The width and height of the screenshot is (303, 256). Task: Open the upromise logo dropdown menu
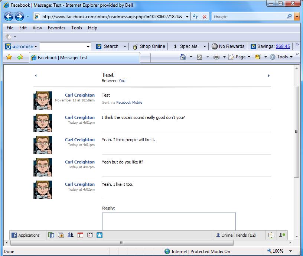pyautogui.click(x=21, y=46)
